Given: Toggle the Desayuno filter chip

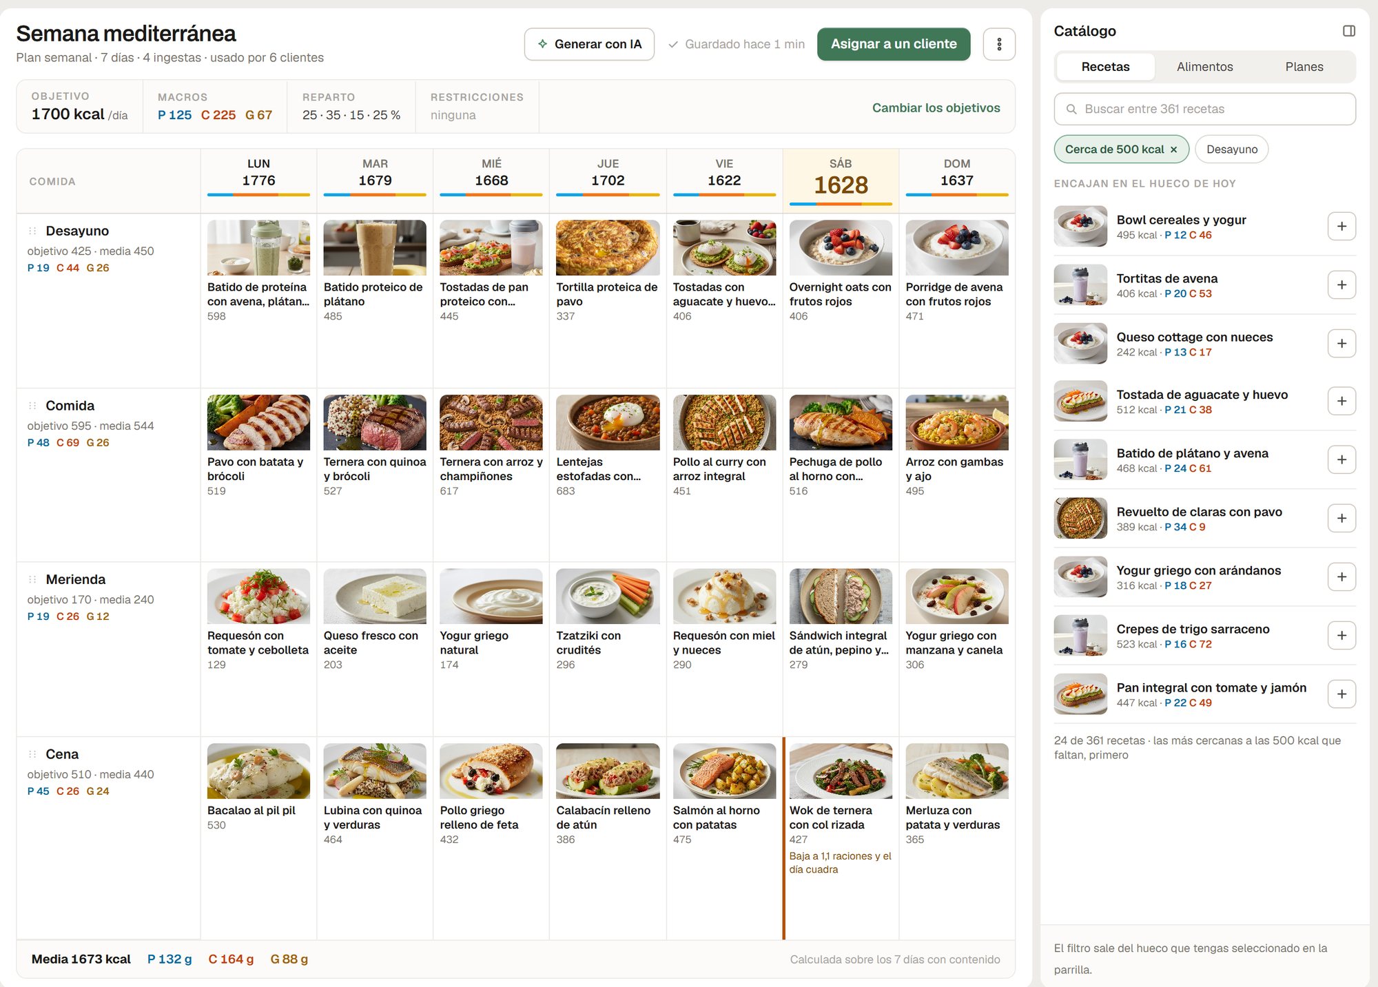Looking at the screenshot, I should (1231, 149).
